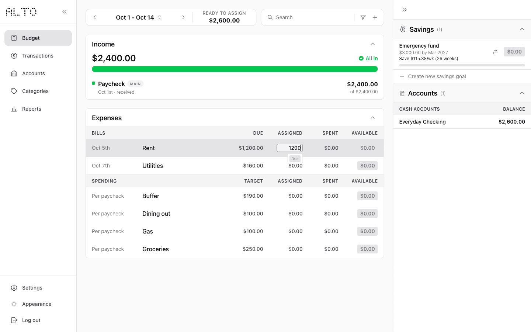Go to next budget period arrow
531x332 pixels.
183,17
